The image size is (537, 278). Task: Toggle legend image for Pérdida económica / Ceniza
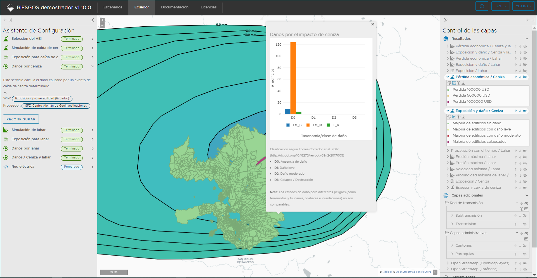[454, 83]
